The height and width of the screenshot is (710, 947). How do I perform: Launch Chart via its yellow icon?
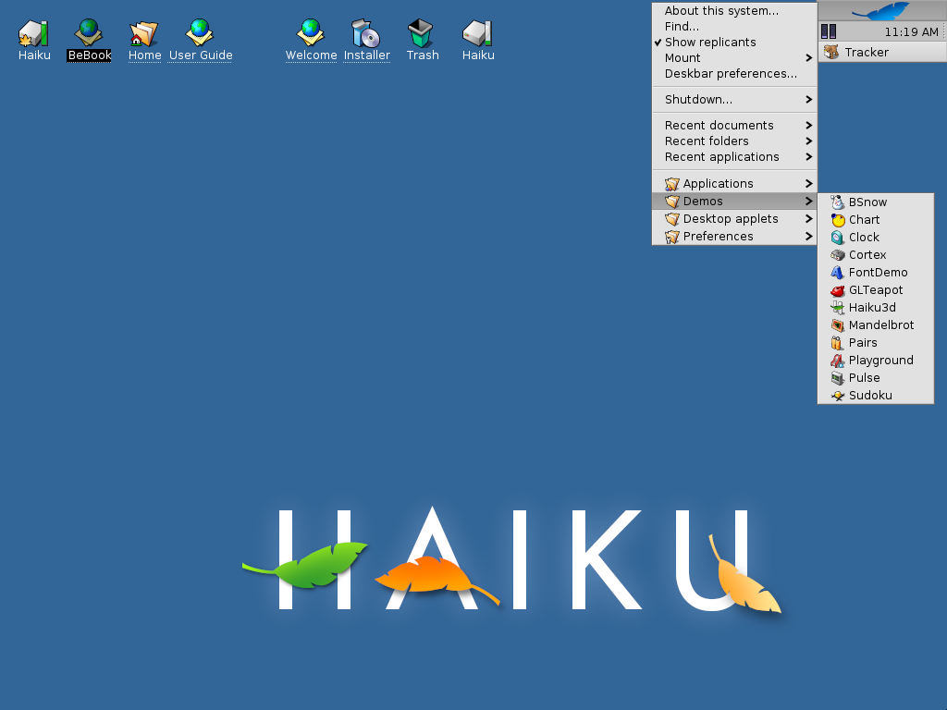837,220
